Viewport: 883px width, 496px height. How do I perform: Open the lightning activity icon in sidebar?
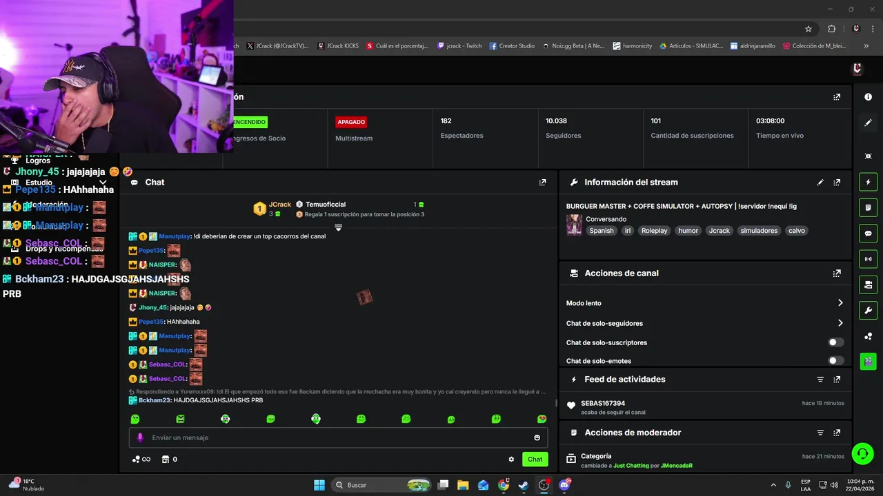868,182
